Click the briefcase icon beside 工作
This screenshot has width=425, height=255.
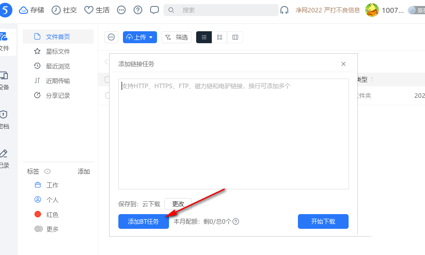pyautogui.click(x=38, y=185)
